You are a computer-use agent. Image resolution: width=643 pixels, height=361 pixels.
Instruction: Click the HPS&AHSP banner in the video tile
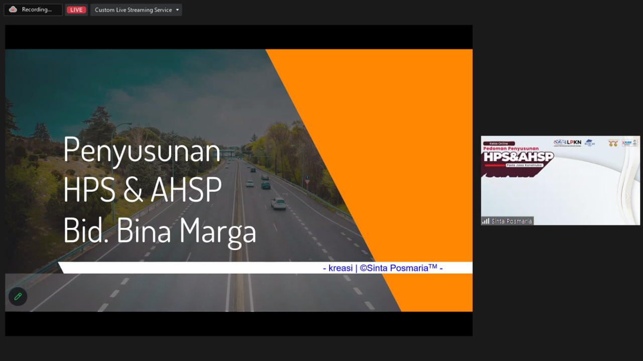click(x=518, y=157)
